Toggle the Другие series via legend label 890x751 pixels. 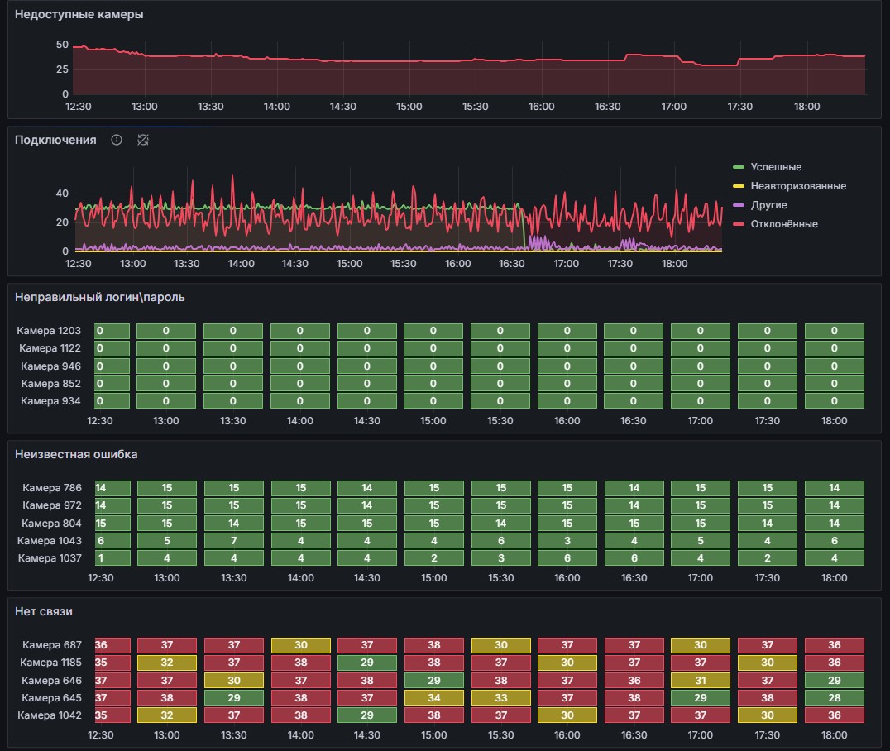(x=768, y=205)
